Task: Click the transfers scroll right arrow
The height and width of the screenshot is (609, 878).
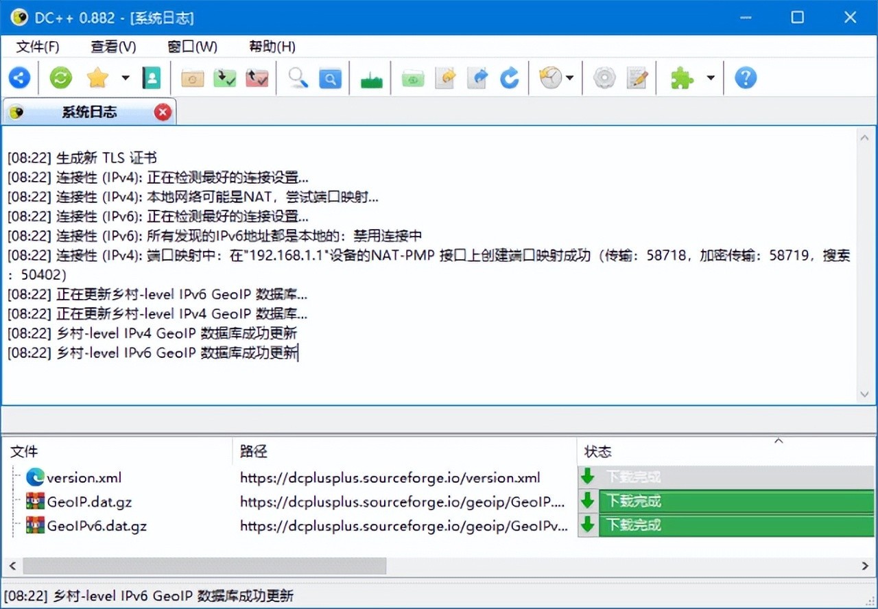Action: tap(866, 566)
